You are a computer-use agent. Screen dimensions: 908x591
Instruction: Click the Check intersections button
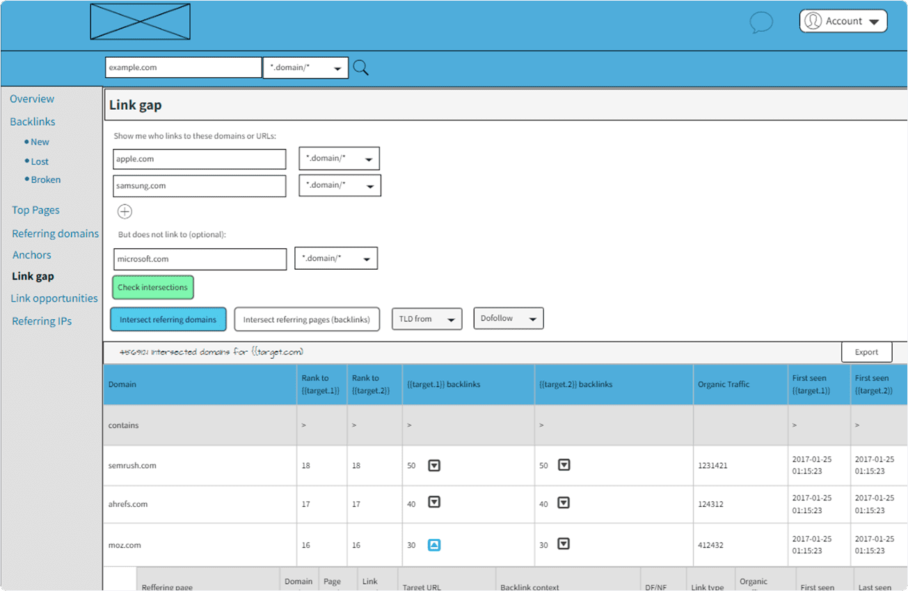pyautogui.click(x=152, y=287)
